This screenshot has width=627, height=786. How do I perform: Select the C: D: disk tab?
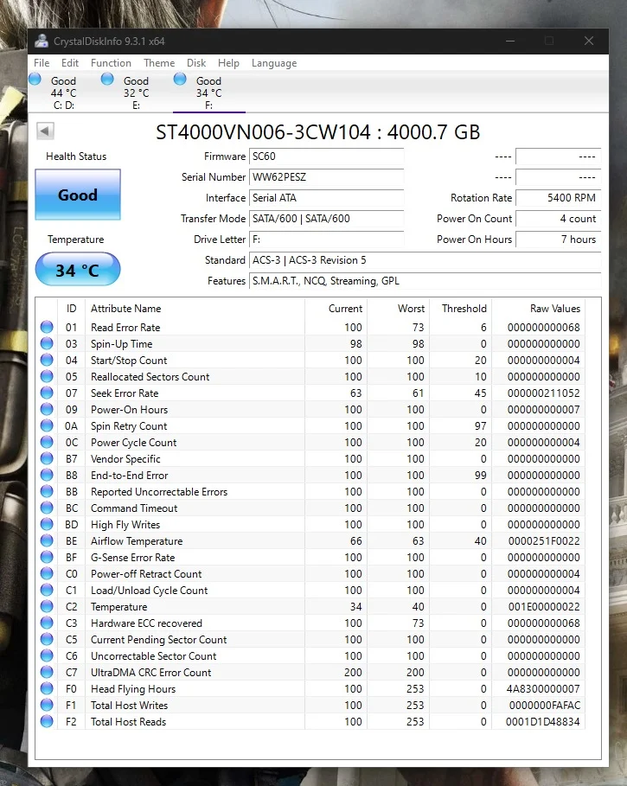pos(64,93)
